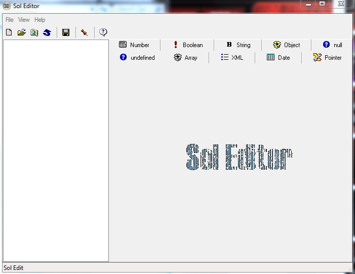
Task: Close the Sol Editor window
Action: [x=341, y=4]
